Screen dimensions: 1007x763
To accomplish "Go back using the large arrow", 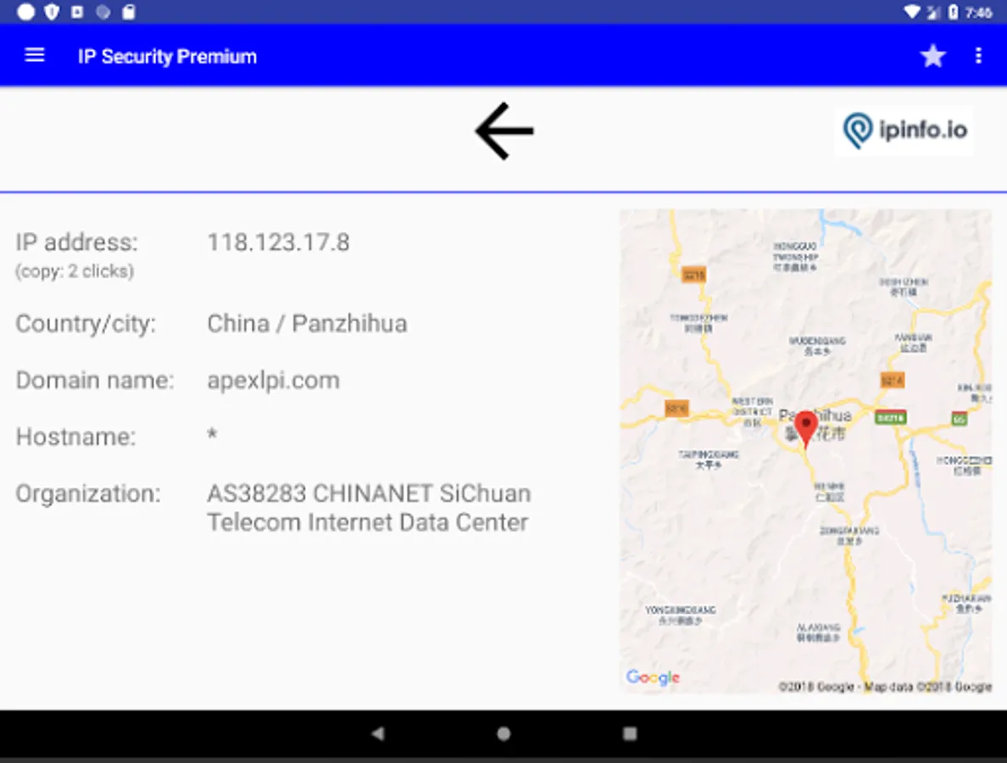I will click(x=504, y=131).
